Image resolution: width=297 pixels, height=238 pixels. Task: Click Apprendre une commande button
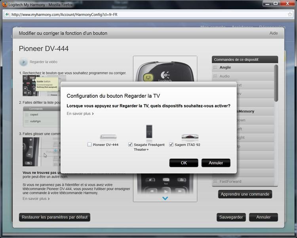pos(245,194)
